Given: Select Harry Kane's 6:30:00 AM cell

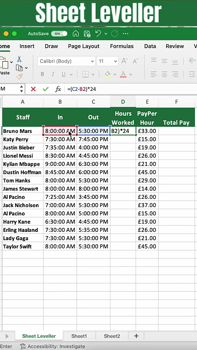Looking at the screenshot, I should (x=60, y=222).
